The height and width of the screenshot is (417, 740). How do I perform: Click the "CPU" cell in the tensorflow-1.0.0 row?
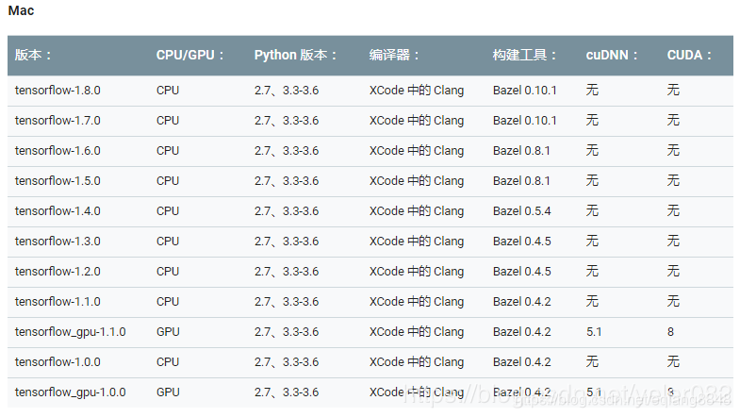click(x=168, y=362)
